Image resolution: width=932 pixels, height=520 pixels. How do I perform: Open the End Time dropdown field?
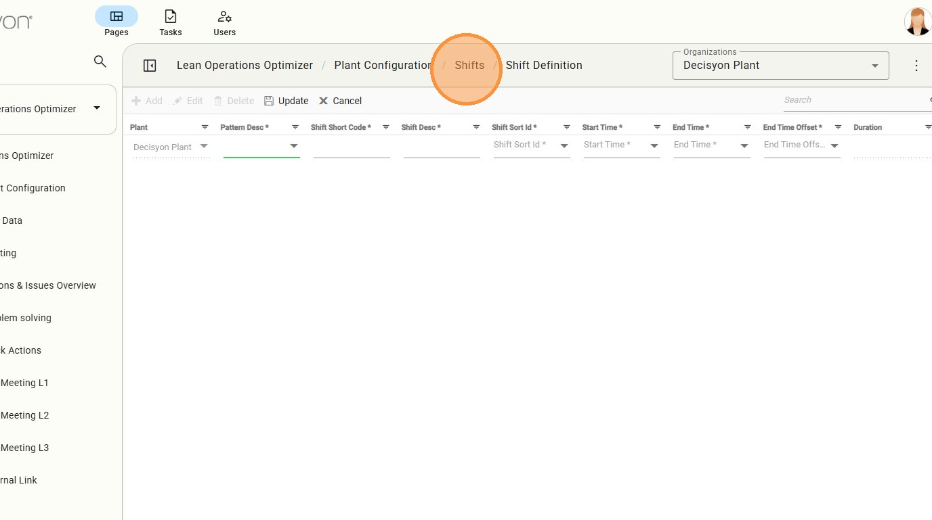(x=744, y=146)
